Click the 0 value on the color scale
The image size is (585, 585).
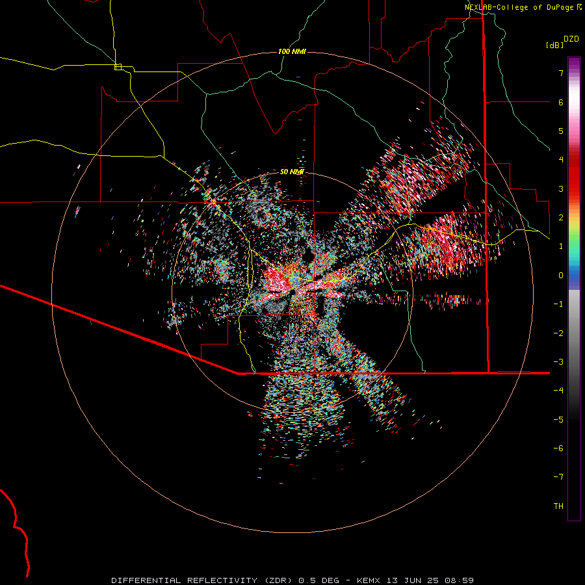click(x=561, y=276)
